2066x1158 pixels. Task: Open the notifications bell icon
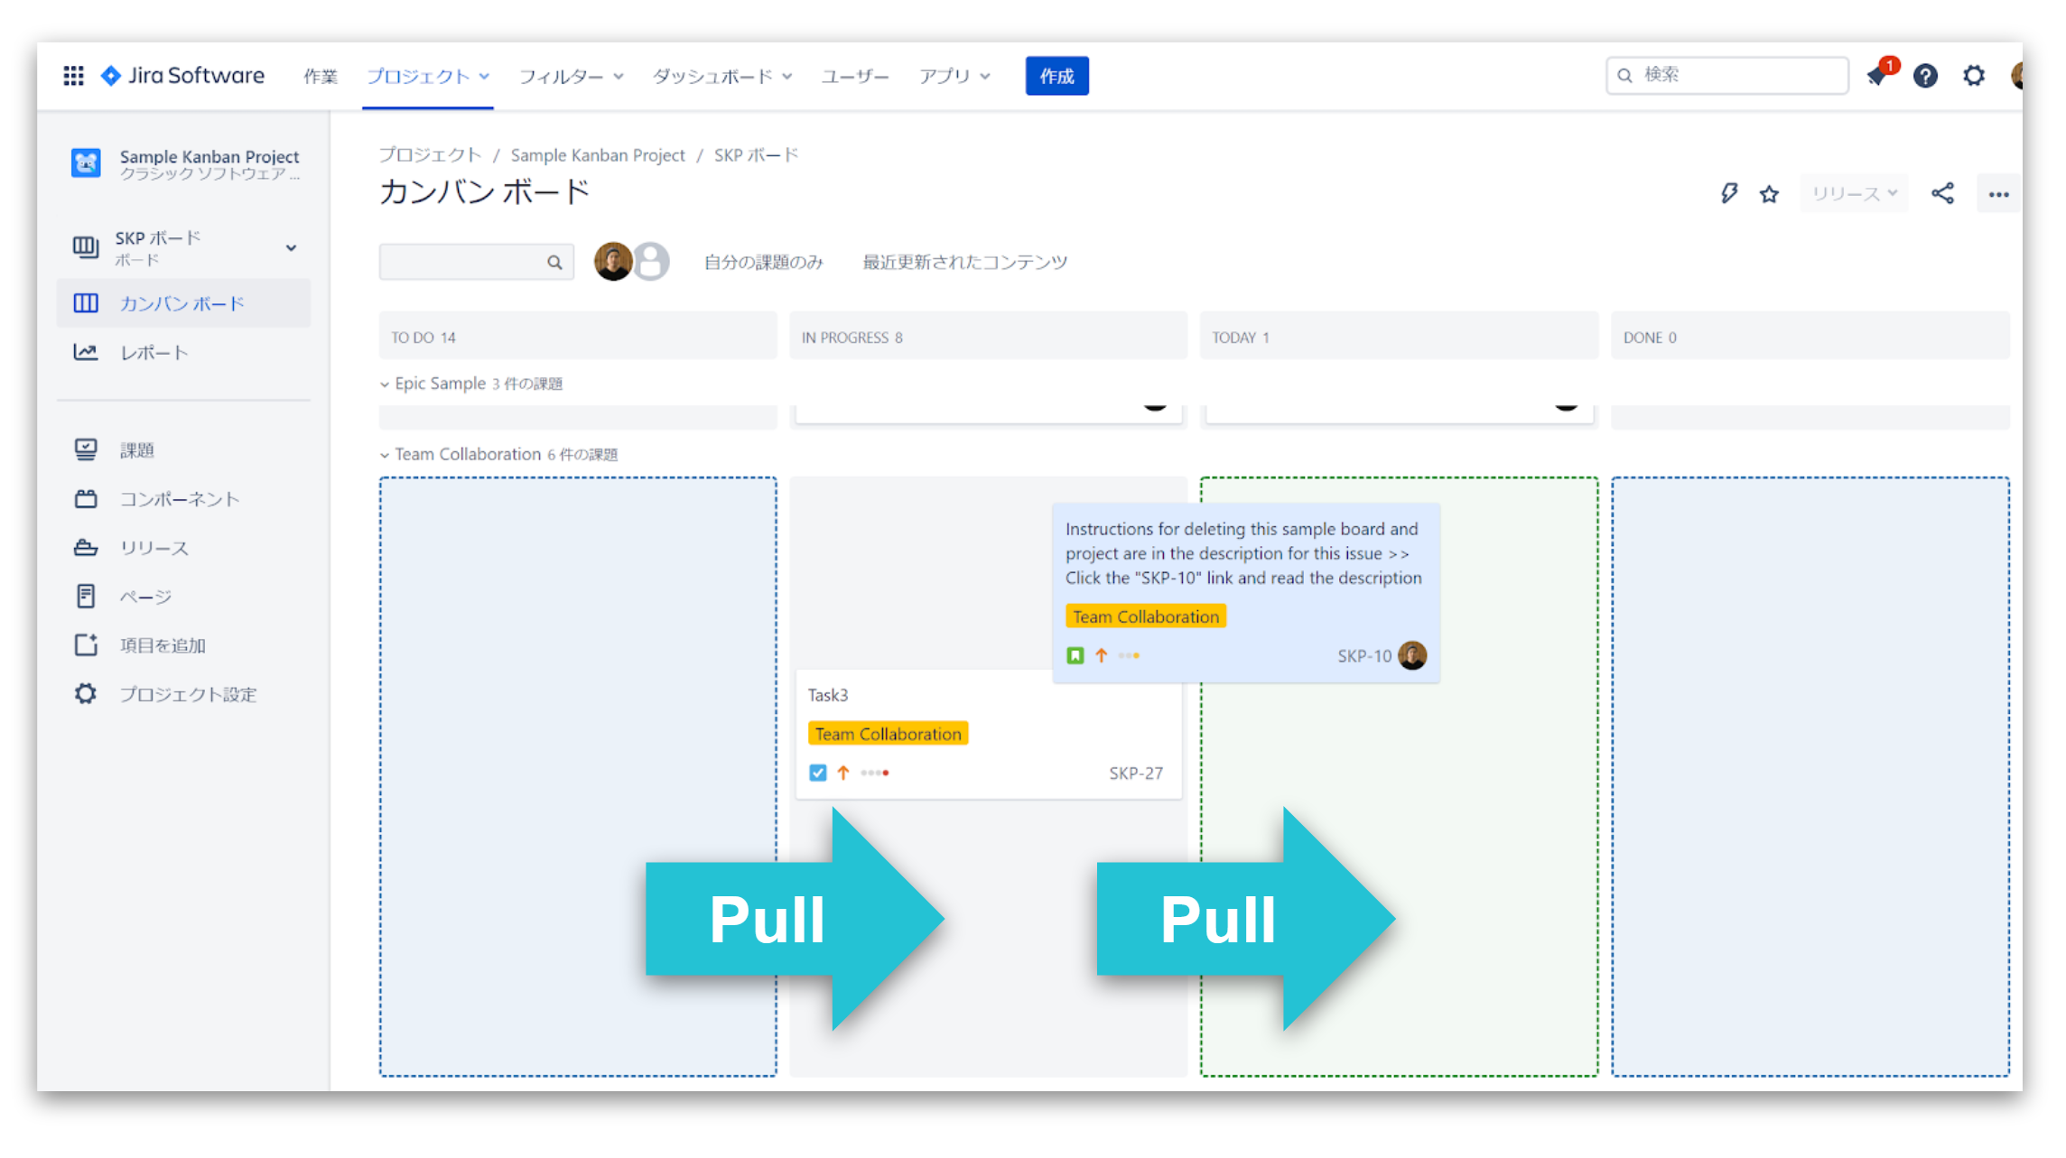pos(1877,76)
